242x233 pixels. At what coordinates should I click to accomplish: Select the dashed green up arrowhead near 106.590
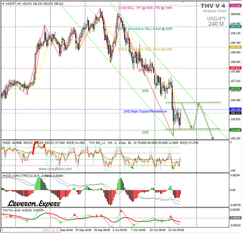coord(199,104)
